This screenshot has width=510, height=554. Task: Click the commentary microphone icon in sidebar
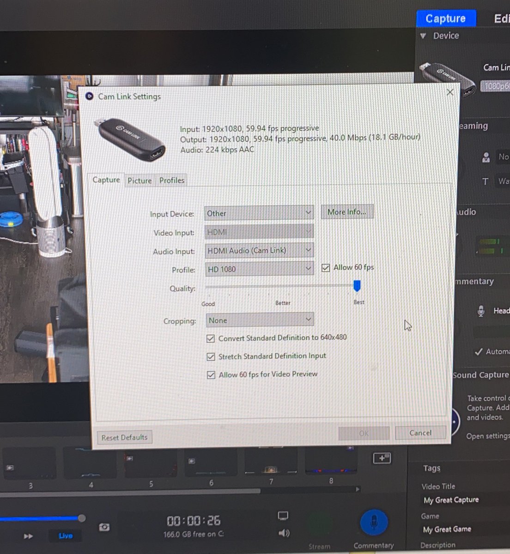[481, 311]
